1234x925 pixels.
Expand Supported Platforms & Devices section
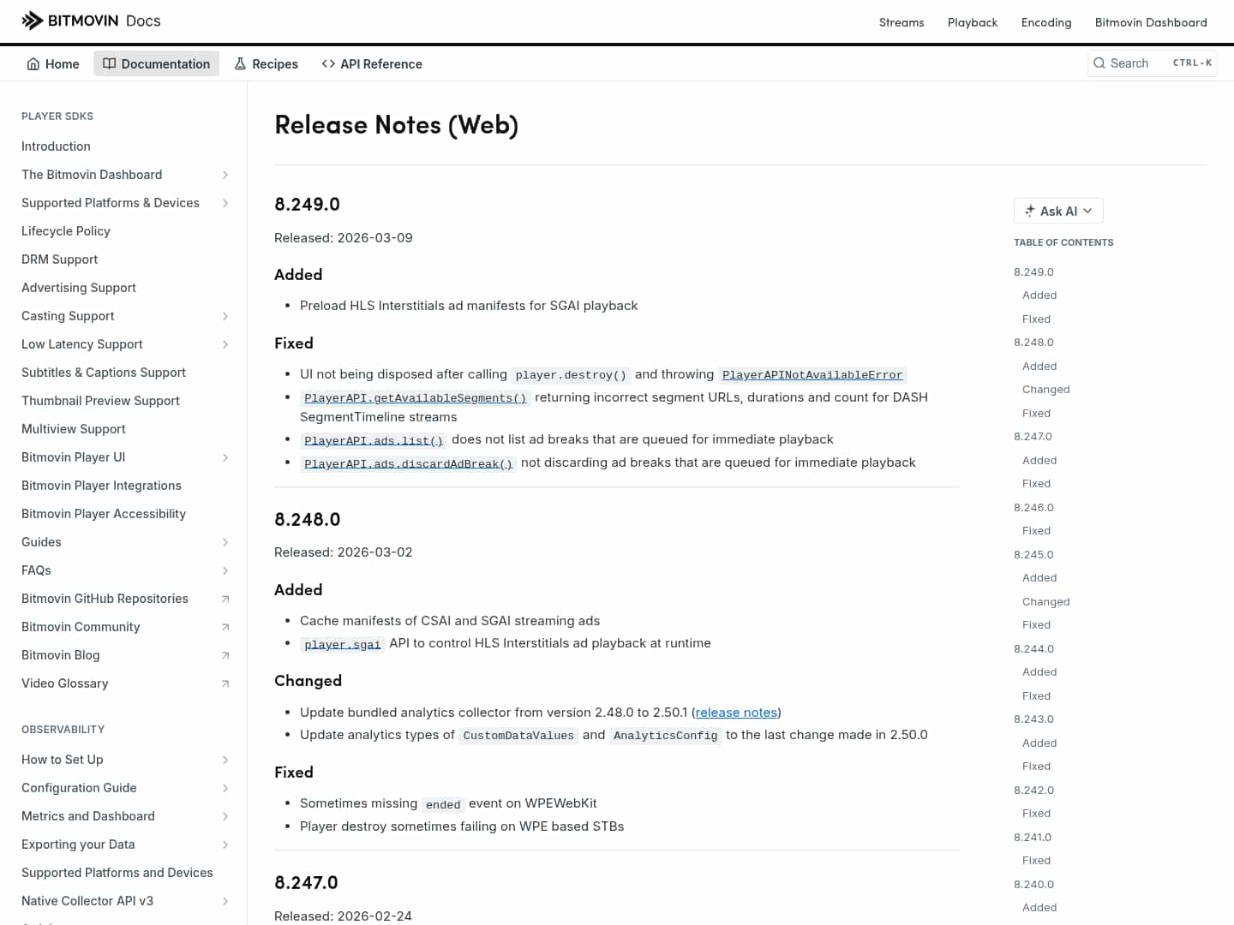pos(225,203)
